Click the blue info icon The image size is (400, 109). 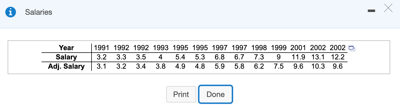[x=10, y=12]
